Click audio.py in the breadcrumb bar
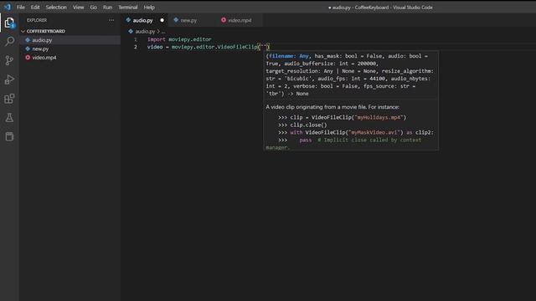This screenshot has width=536, height=301. [x=145, y=32]
